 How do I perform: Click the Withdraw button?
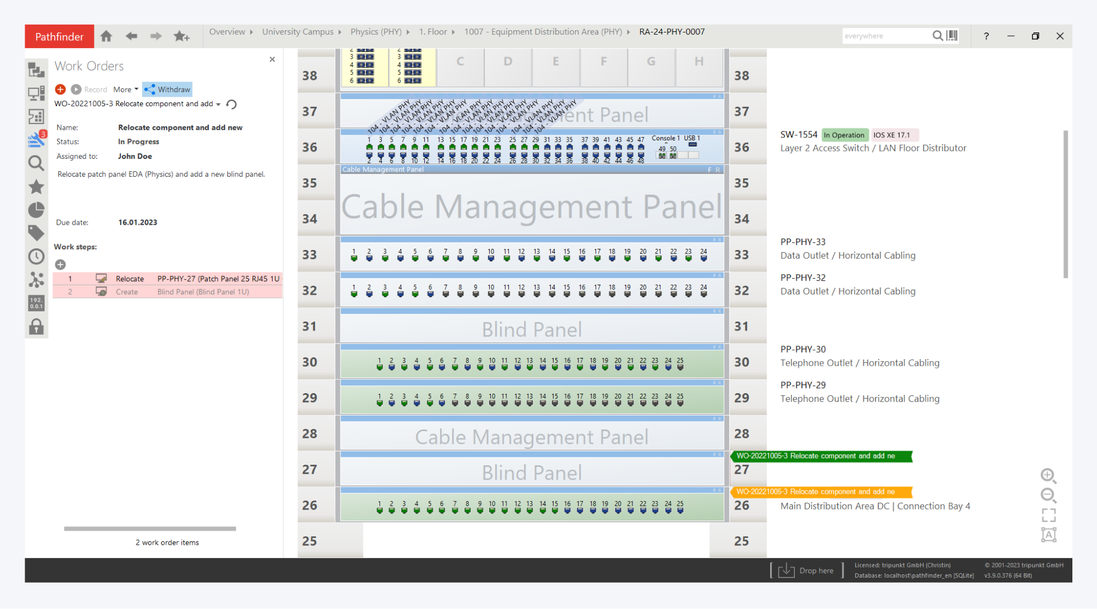click(x=167, y=89)
